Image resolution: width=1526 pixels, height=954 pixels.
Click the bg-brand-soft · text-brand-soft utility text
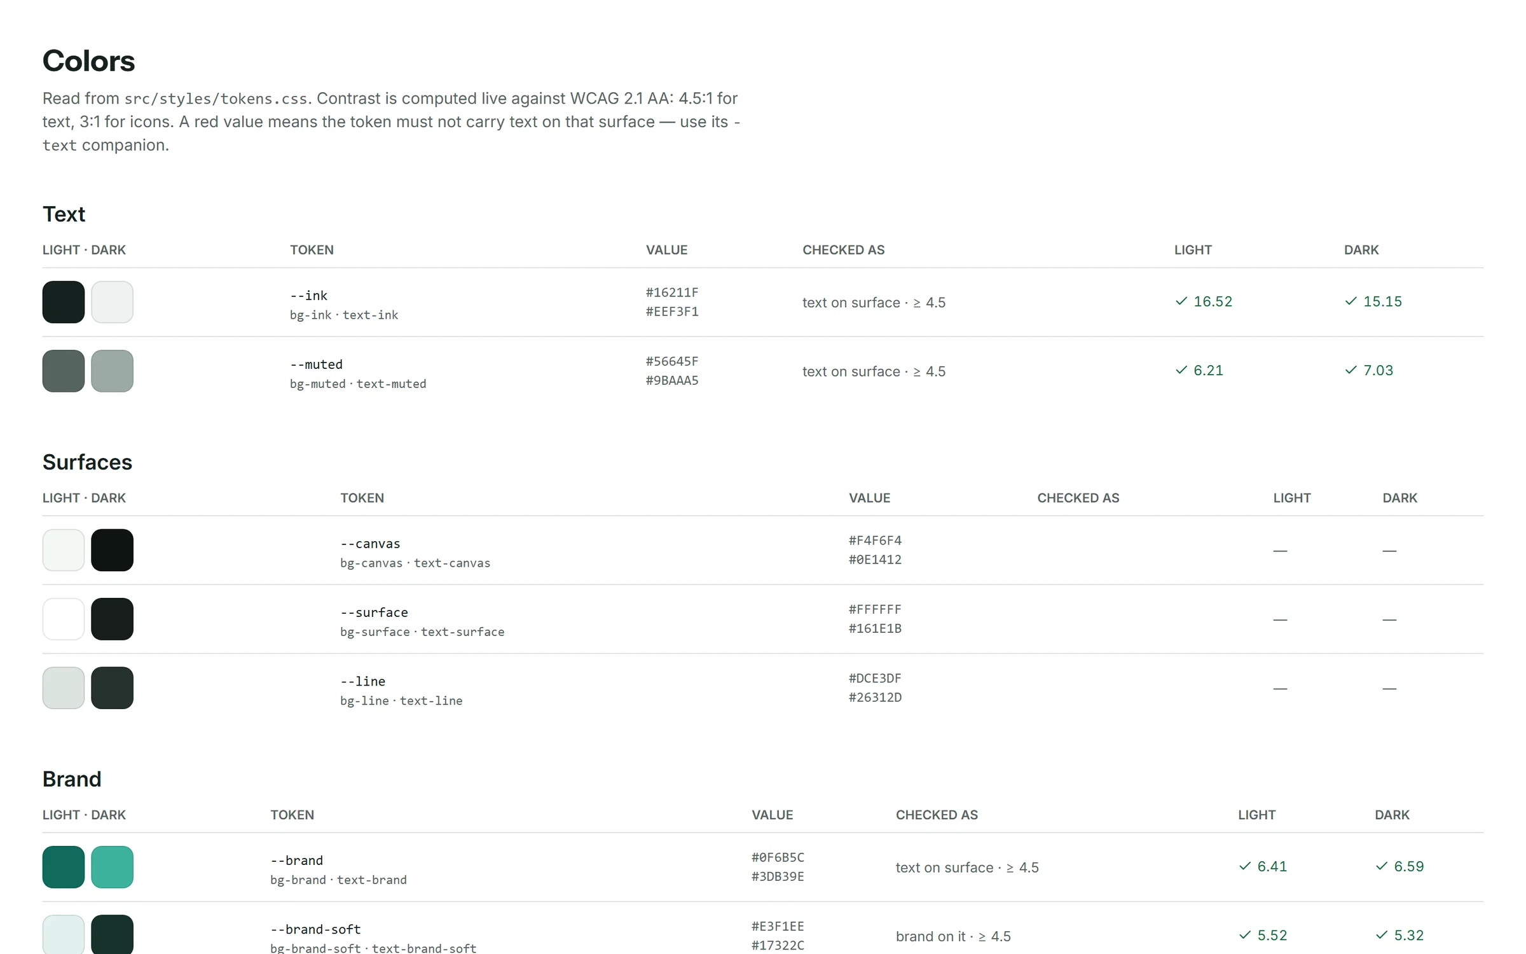(x=373, y=948)
